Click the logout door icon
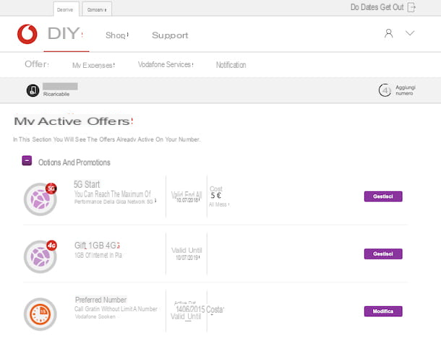Viewport: 441px width, 338px height. pos(411,7)
